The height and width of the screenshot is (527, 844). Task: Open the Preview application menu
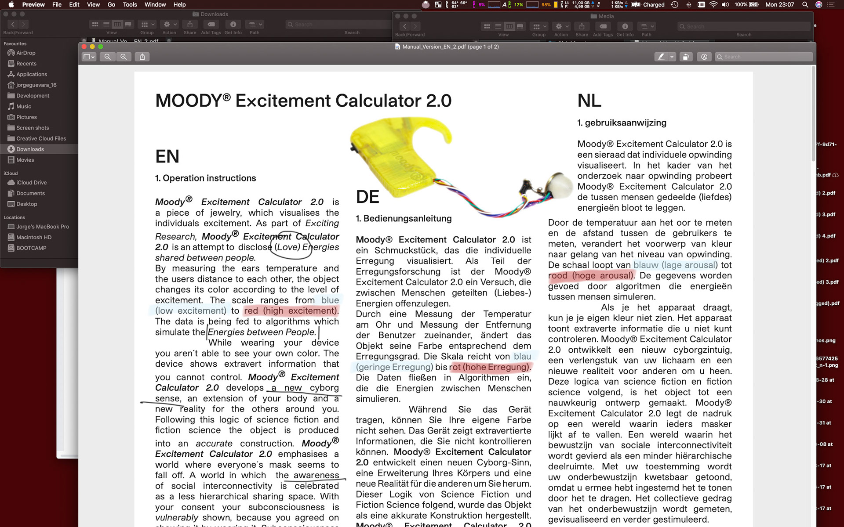pos(33,4)
